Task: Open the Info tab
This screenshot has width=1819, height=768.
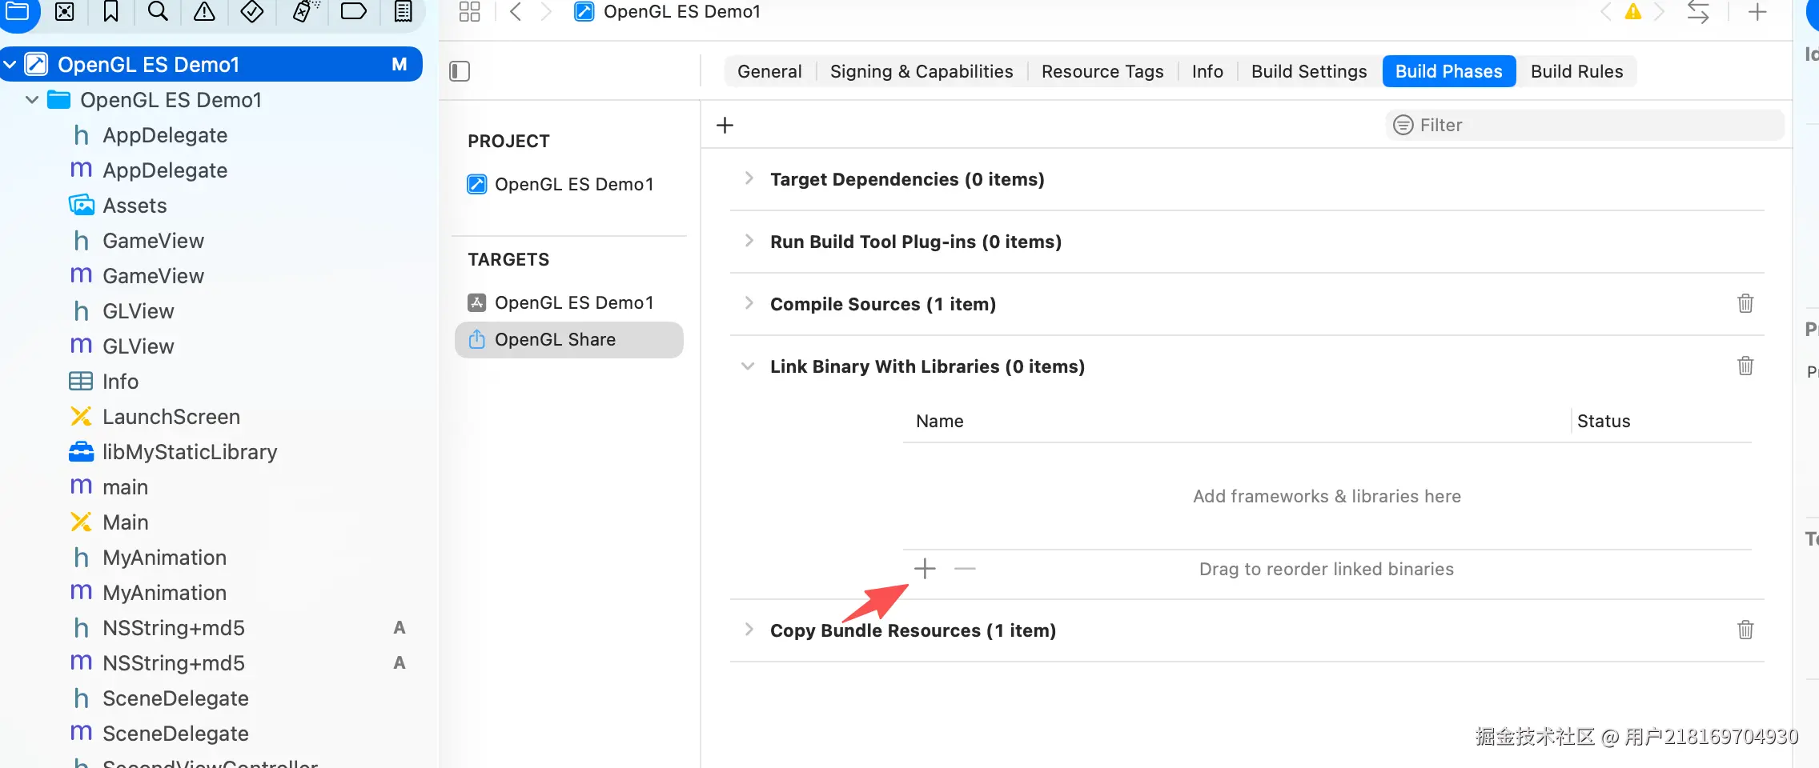Action: click(1207, 71)
